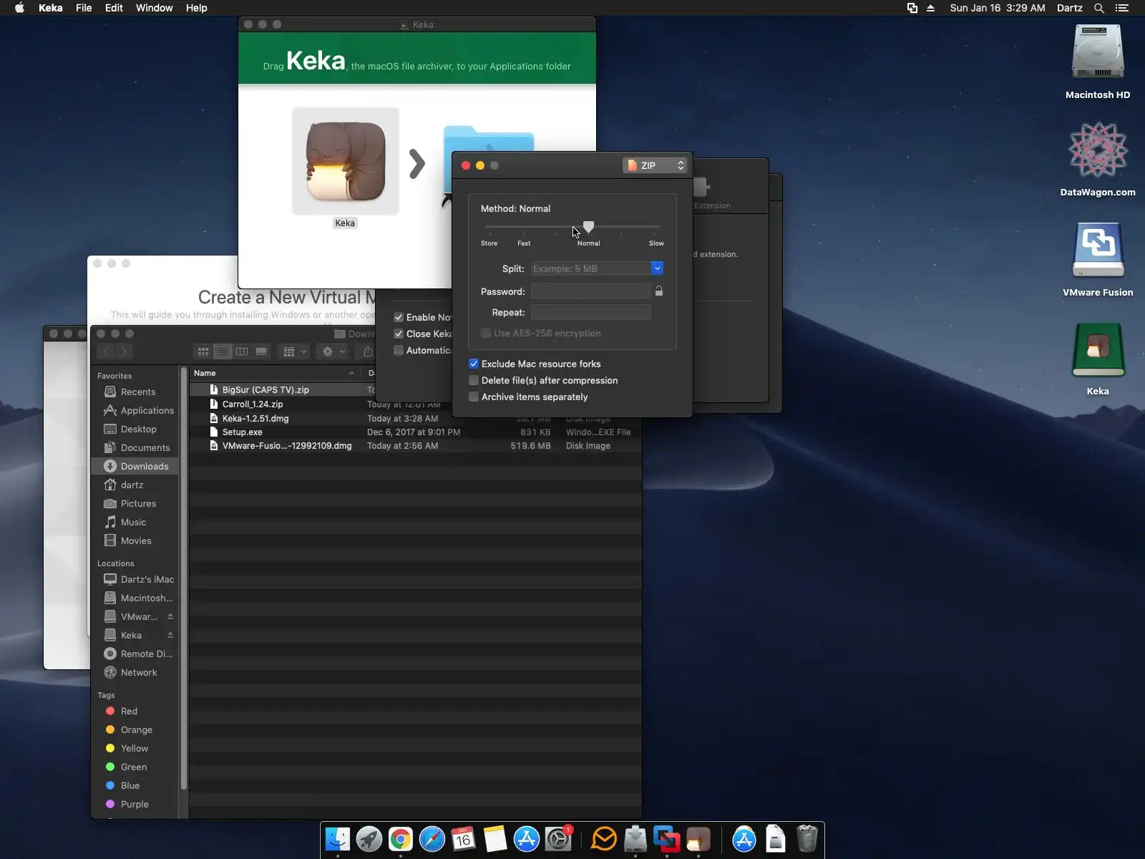Click the Password input field
The height and width of the screenshot is (859, 1145).
point(591,291)
